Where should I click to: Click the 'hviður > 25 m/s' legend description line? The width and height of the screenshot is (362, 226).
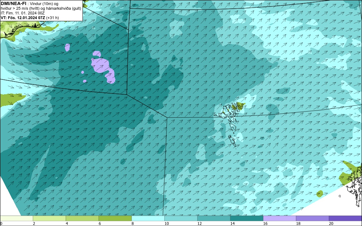coord(41,9)
